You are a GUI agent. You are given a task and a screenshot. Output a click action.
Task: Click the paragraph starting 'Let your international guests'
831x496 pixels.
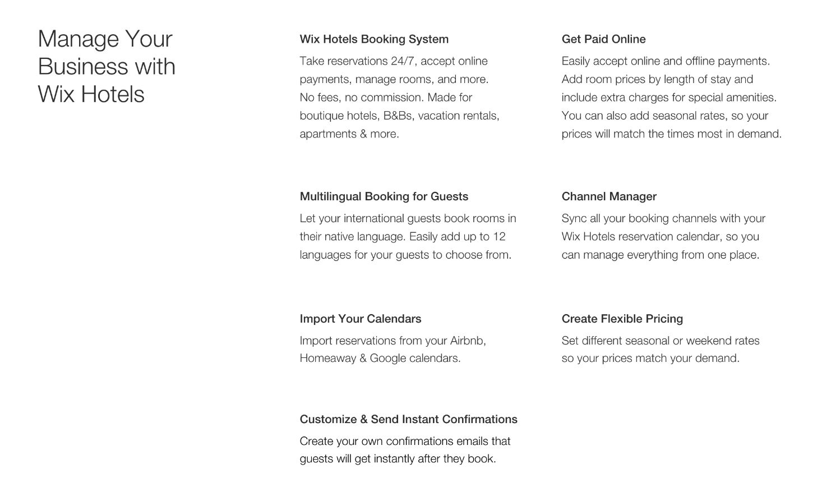[408, 236]
